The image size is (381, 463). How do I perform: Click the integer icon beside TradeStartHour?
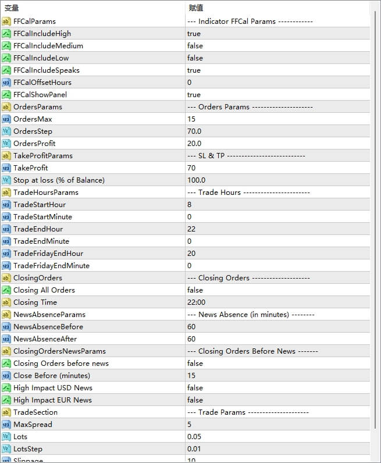click(x=6, y=205)
